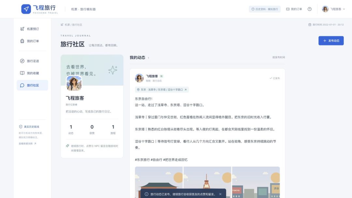Open 我的订单 in the top header
This screenshot has width=352, height=198.
(294, 9)
